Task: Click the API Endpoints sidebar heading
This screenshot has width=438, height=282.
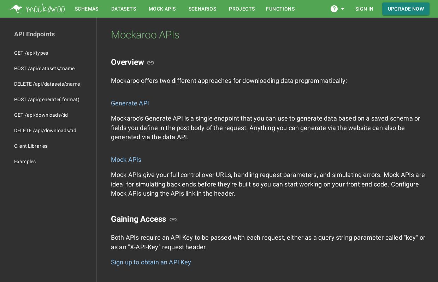Action: 34,34
